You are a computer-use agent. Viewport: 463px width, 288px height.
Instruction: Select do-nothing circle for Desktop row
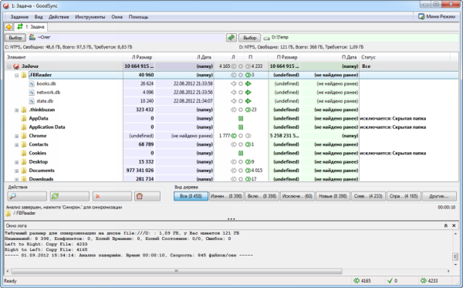point(241,162)
